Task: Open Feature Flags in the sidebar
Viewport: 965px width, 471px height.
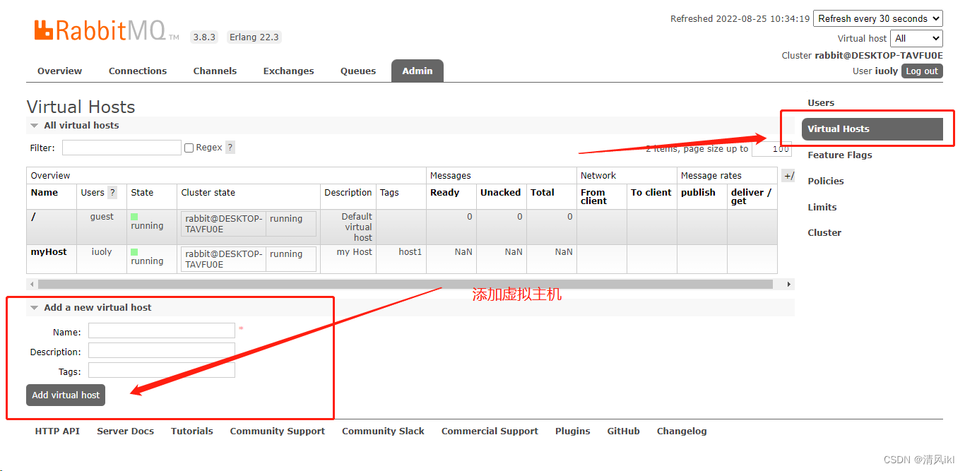Action: [840, 155]
